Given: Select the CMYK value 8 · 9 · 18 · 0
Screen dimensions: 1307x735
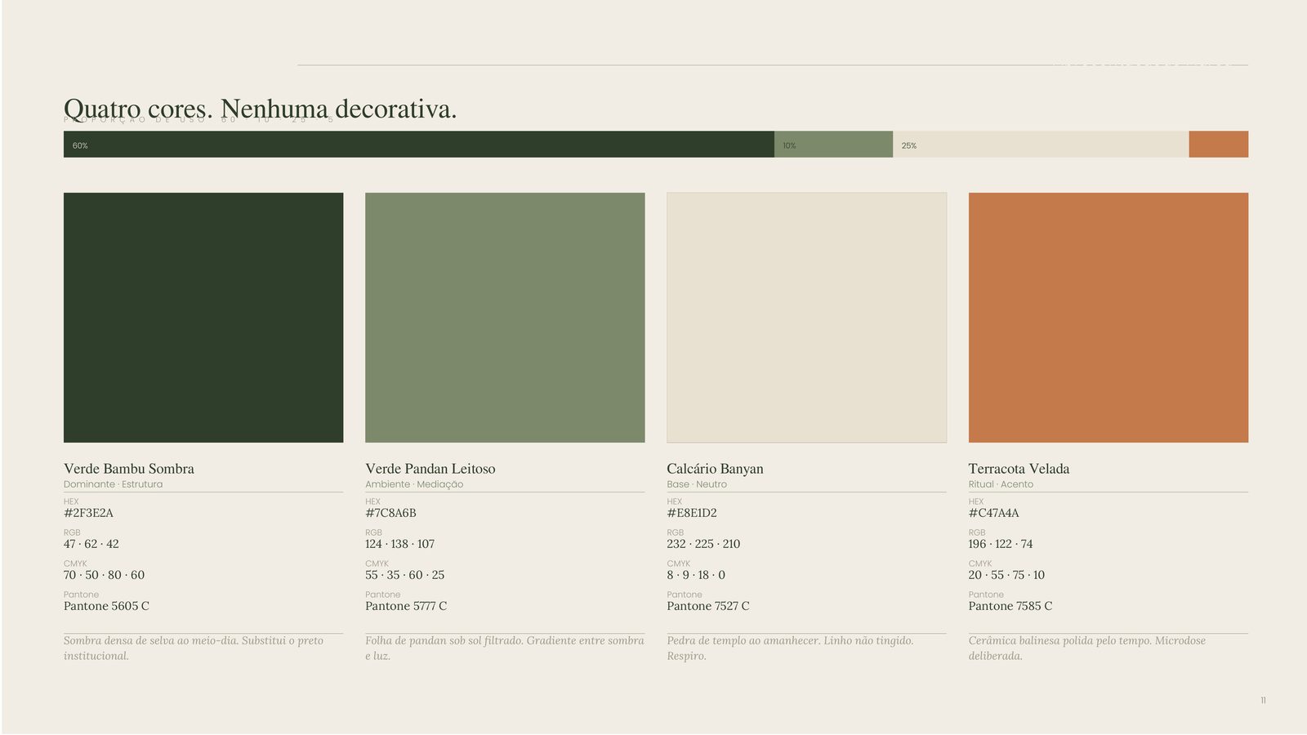Looking at the screenshot, I should pyautogui.click(x=696, y=575).
